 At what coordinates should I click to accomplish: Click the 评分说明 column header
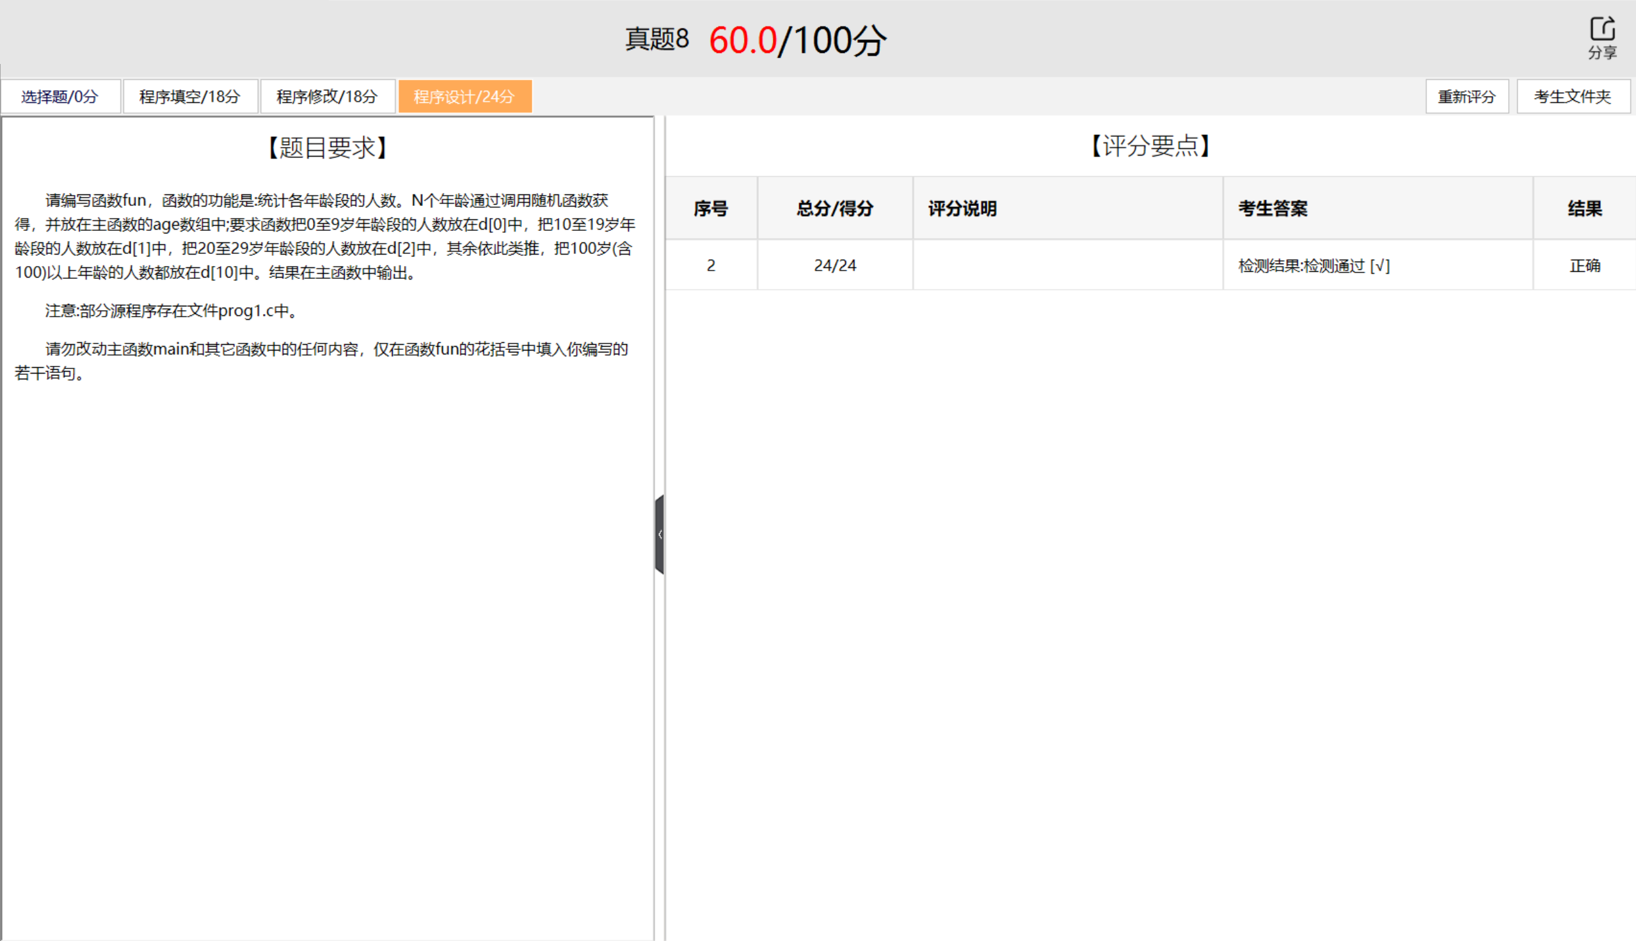click(1067, 208)
